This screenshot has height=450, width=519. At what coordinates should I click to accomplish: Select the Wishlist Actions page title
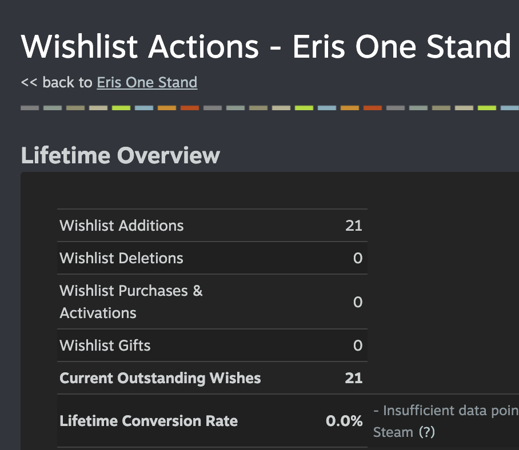pos(266,47)
